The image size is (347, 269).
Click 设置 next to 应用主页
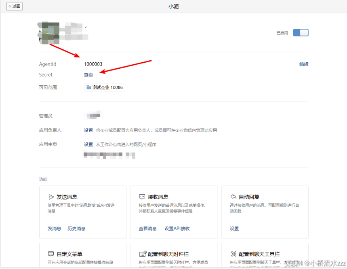tap(88, 144)
